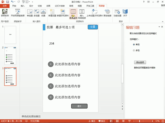
Task: Switch to the 设计 Design tab
Action: point(31,6)
